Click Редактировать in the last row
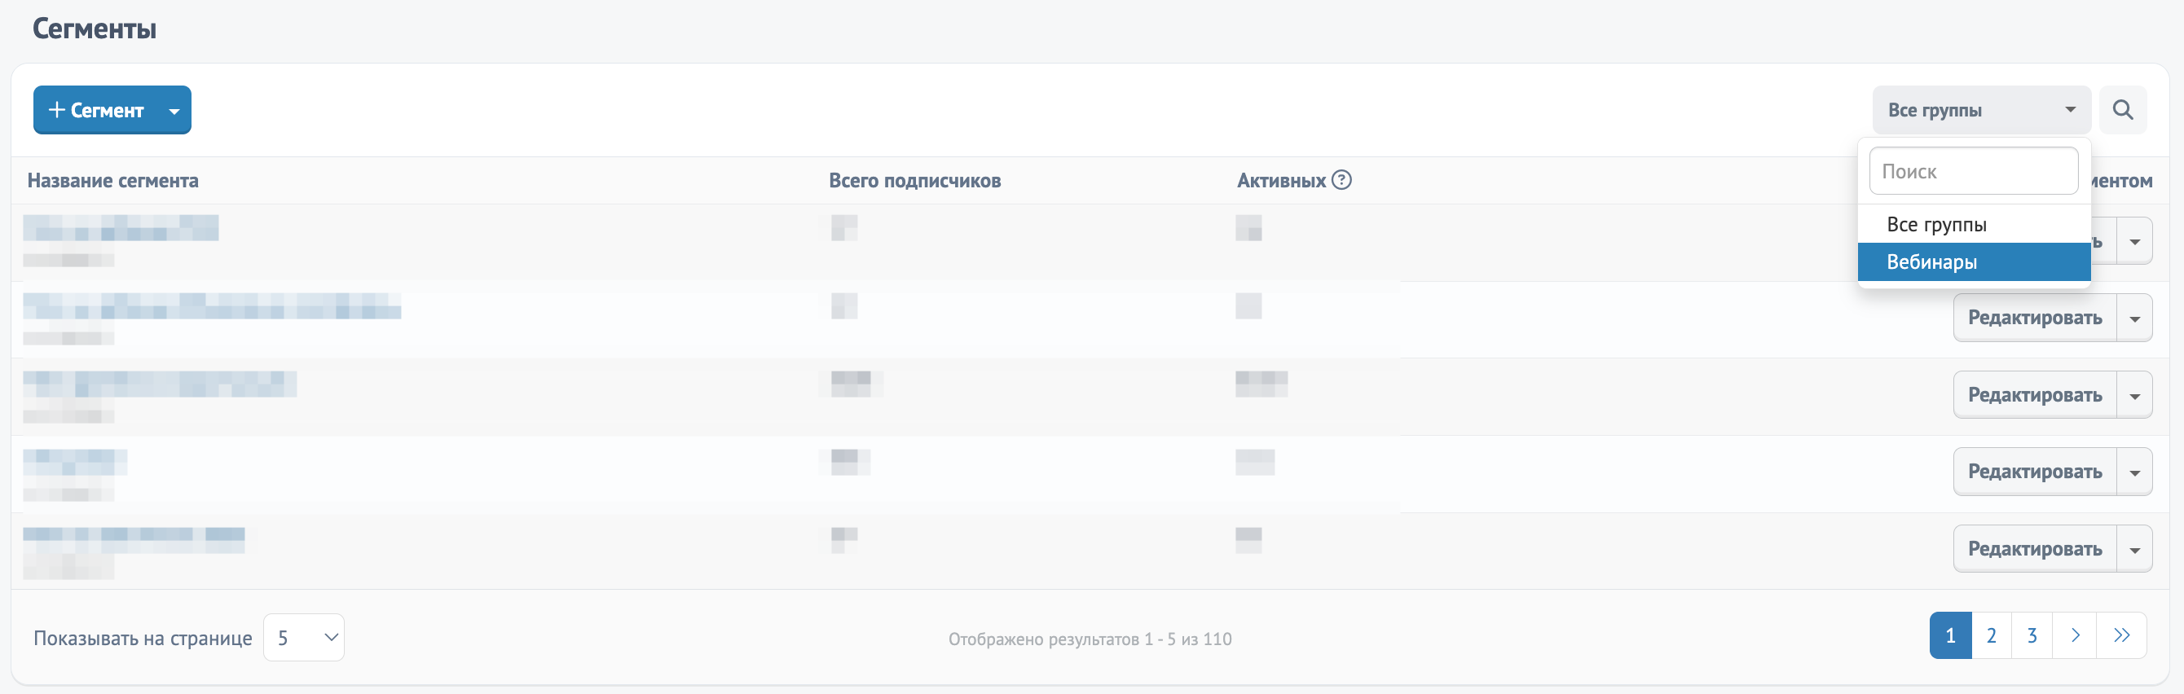The width and height of the screenshot is (2184, 694). 2035,549
